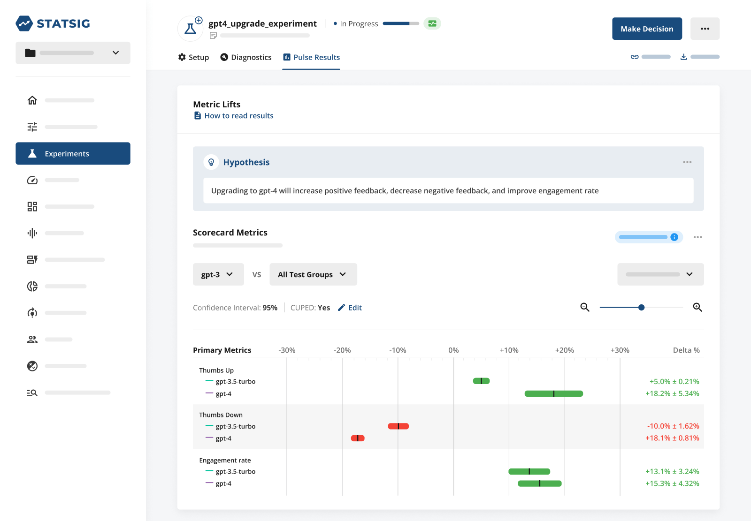
Task: Open the globe compass sidebar icon
Action: 32,366
